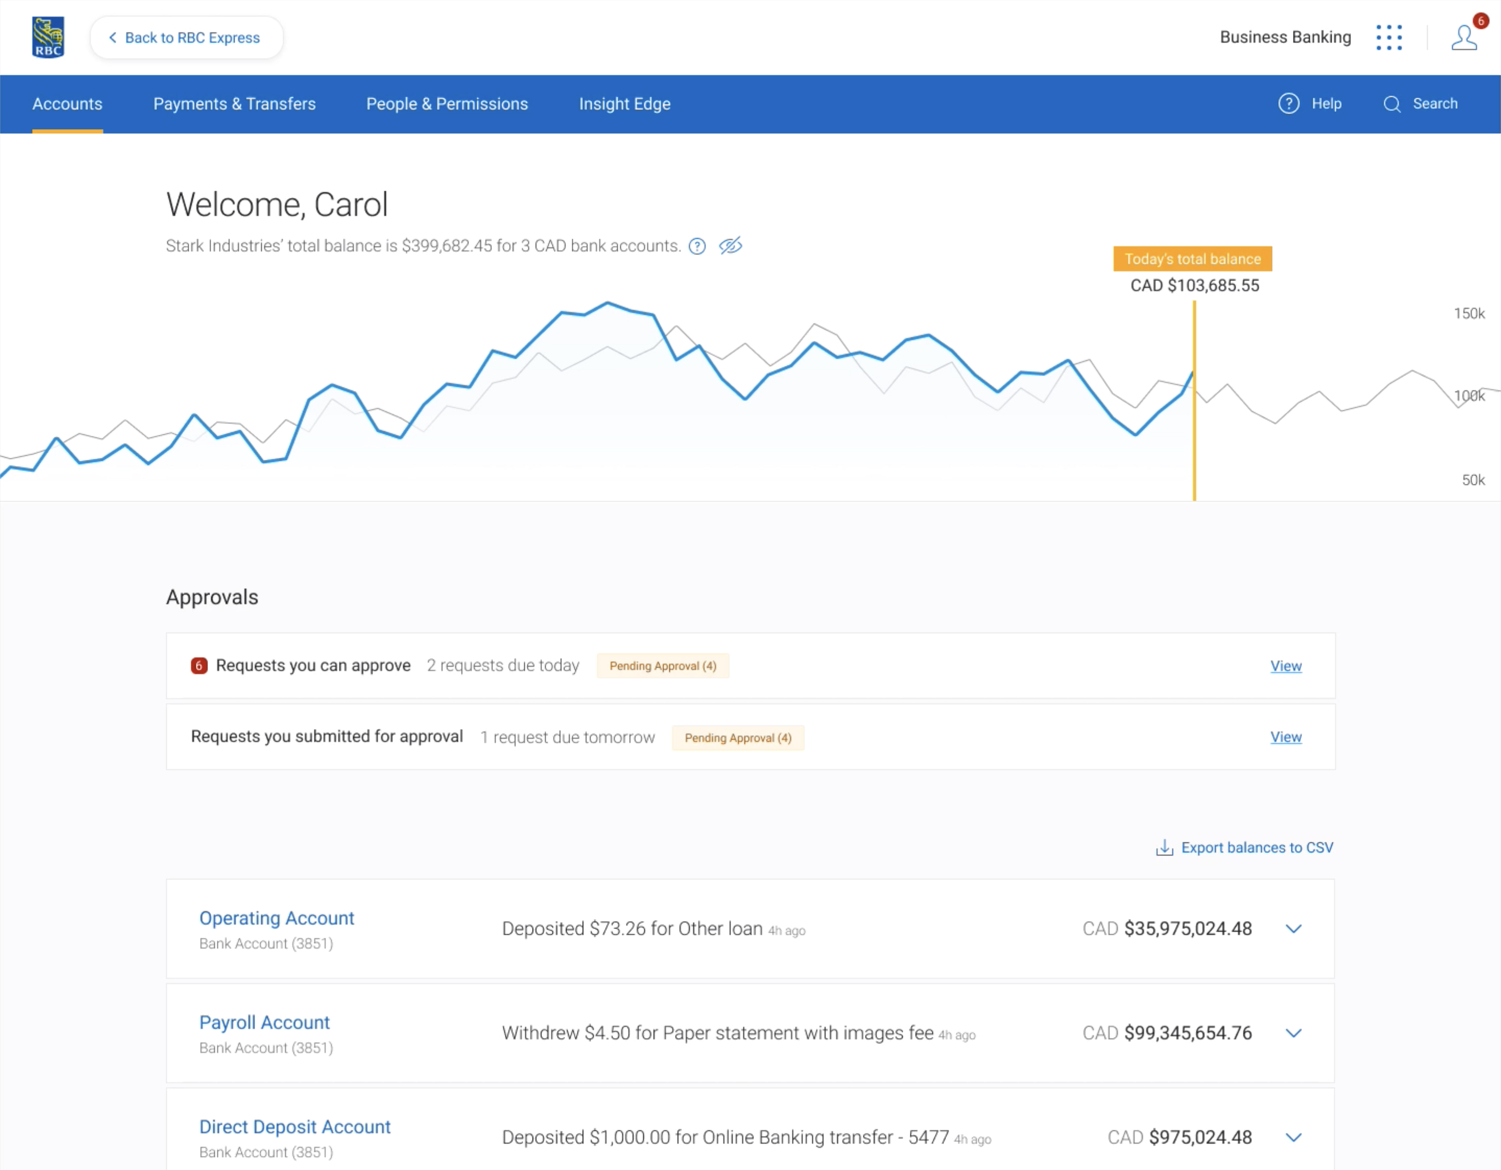Open the Insight Edge tab
The width and height of the screenshot is (1501, 1170).
click(x=625, y=104)
